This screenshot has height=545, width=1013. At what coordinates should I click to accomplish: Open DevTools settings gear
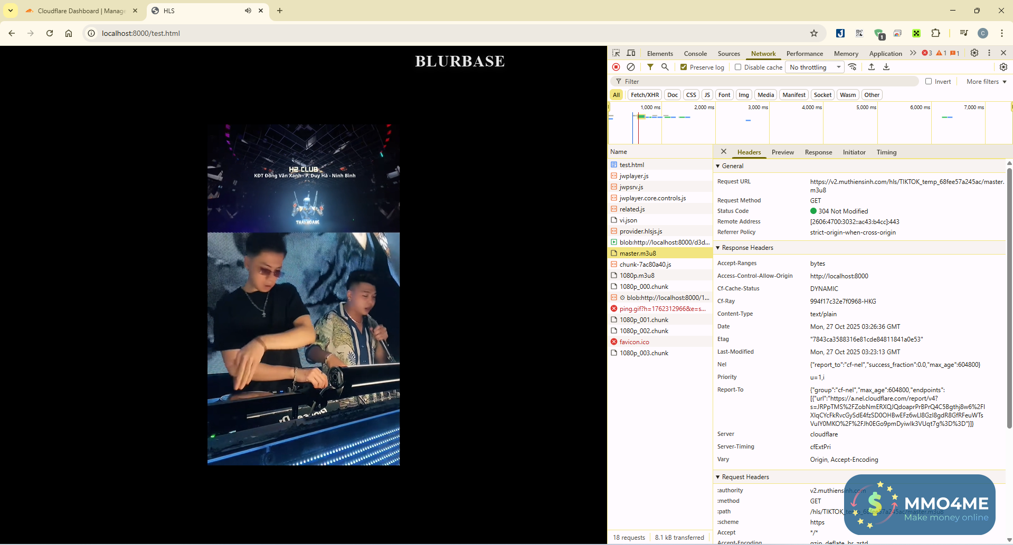pos(974,53)
